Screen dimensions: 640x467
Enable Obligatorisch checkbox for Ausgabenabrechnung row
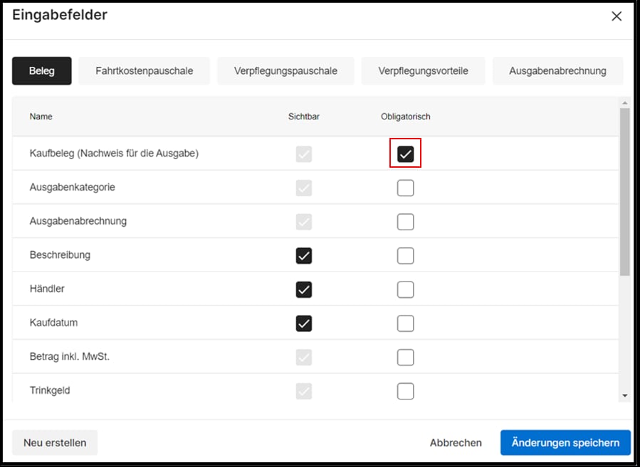405,222
